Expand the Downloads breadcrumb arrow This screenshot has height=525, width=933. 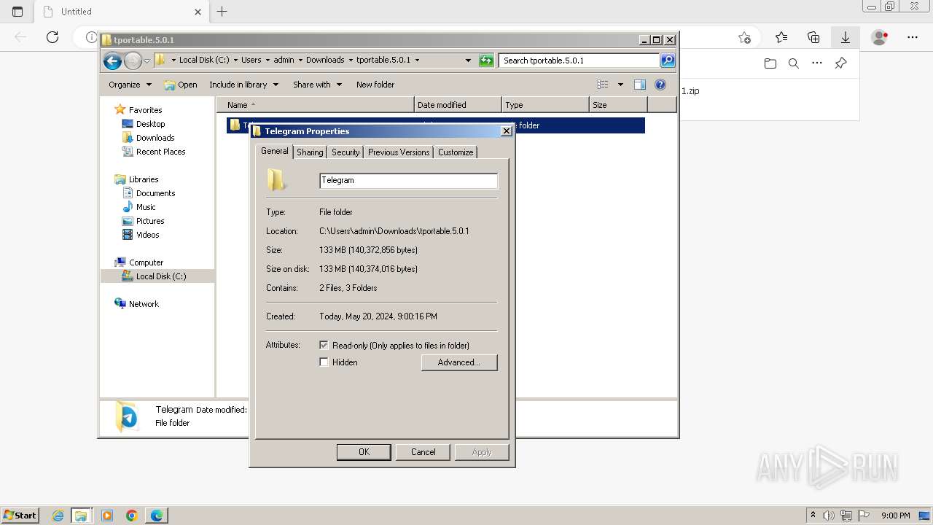point(350,61)
